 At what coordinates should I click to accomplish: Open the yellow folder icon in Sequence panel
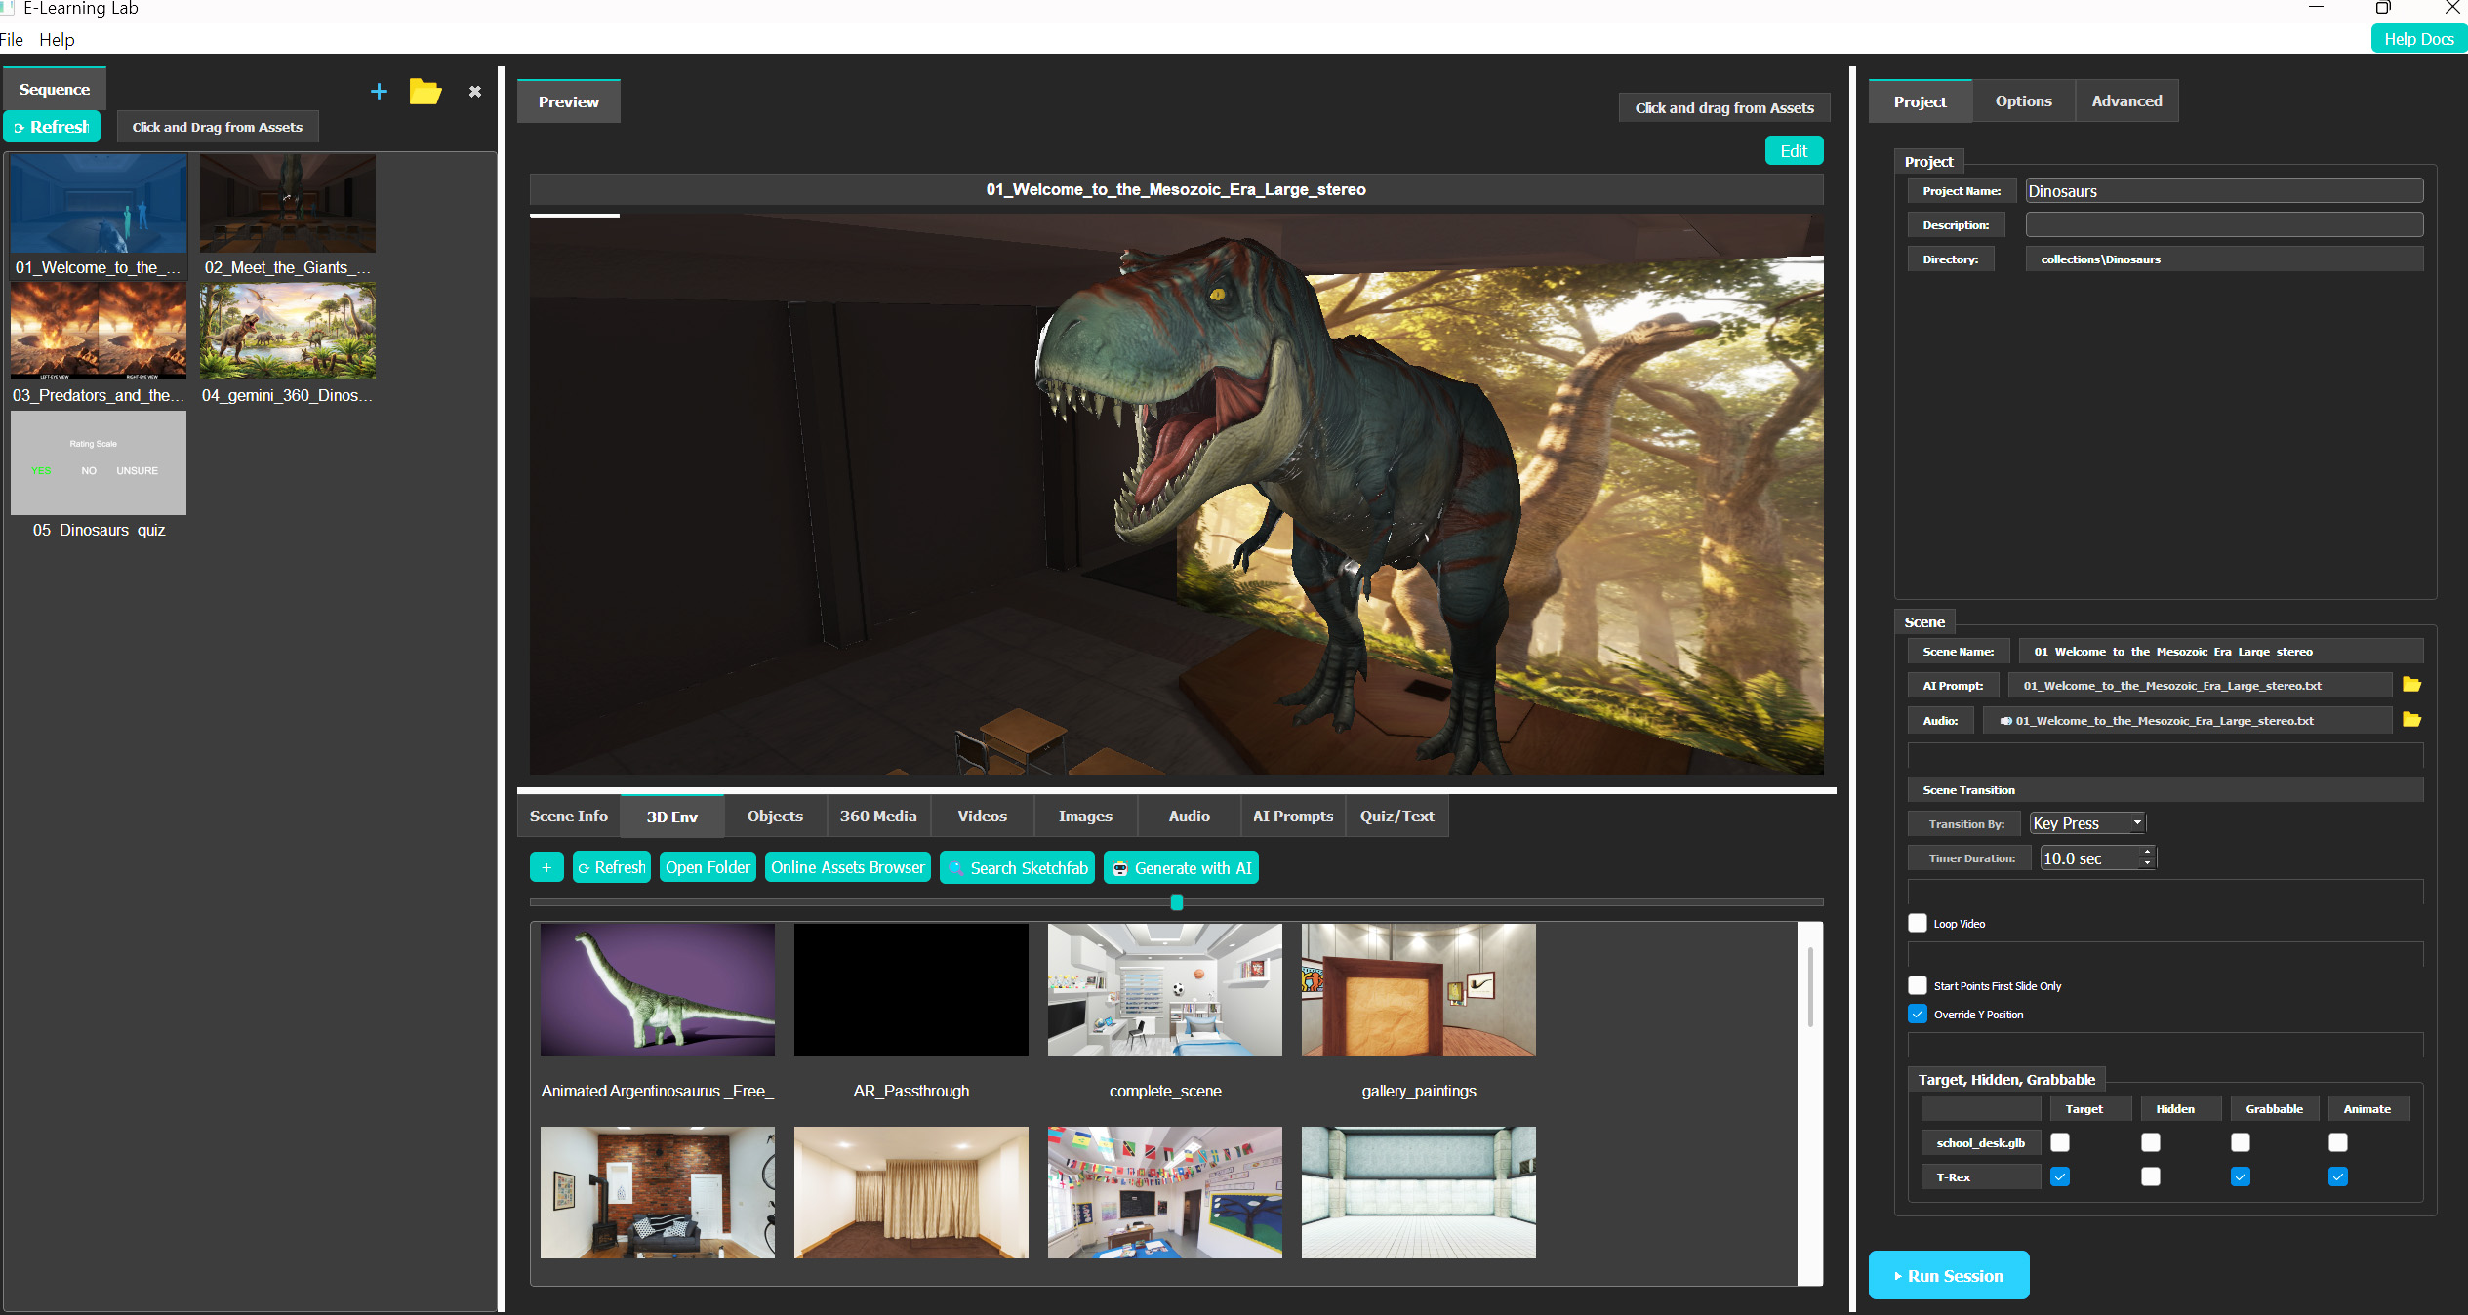pyautogui.click(x=425, y=91)
